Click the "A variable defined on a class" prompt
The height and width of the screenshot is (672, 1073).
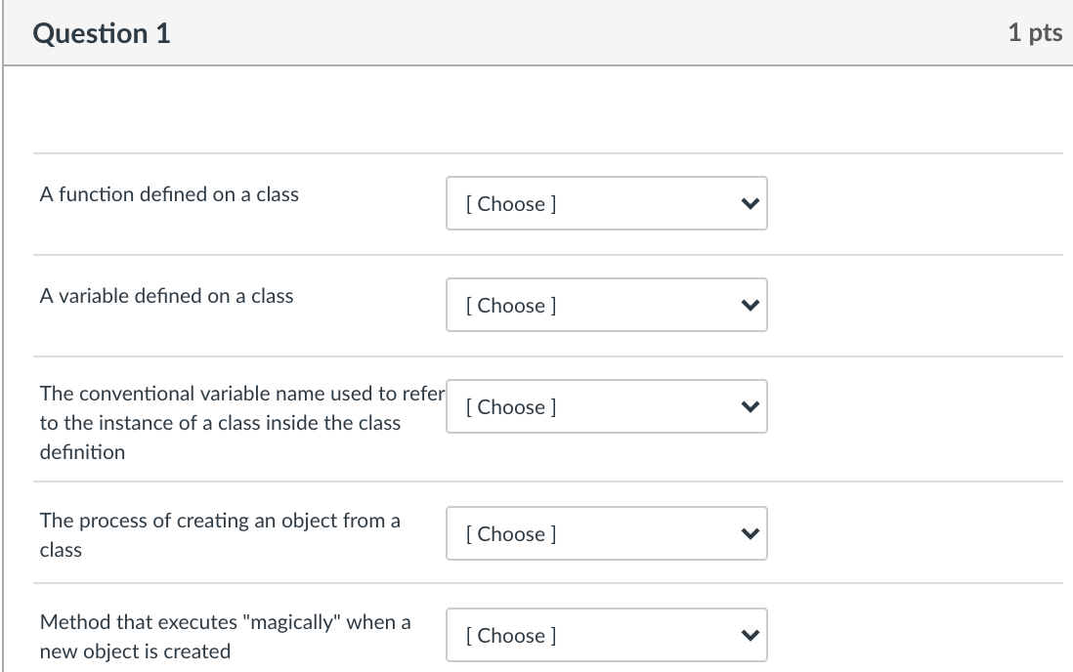pos(166,296)
